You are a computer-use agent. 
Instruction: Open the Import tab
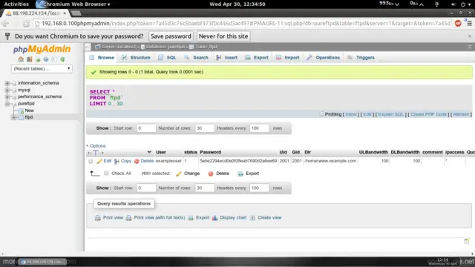tap(287, 58)
